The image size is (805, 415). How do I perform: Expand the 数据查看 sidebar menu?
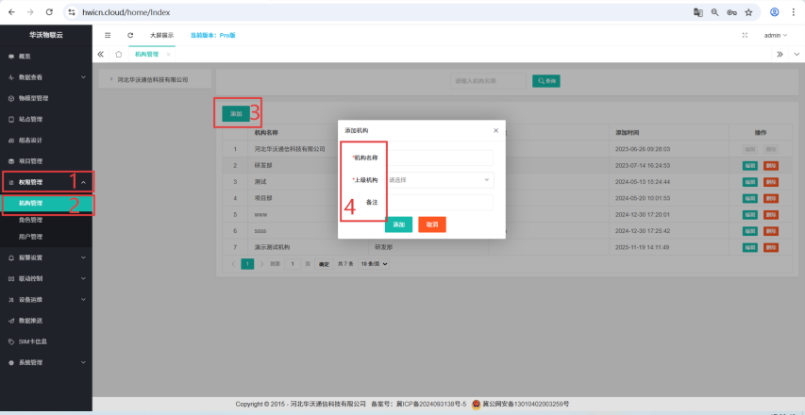[x=47, y=76]
